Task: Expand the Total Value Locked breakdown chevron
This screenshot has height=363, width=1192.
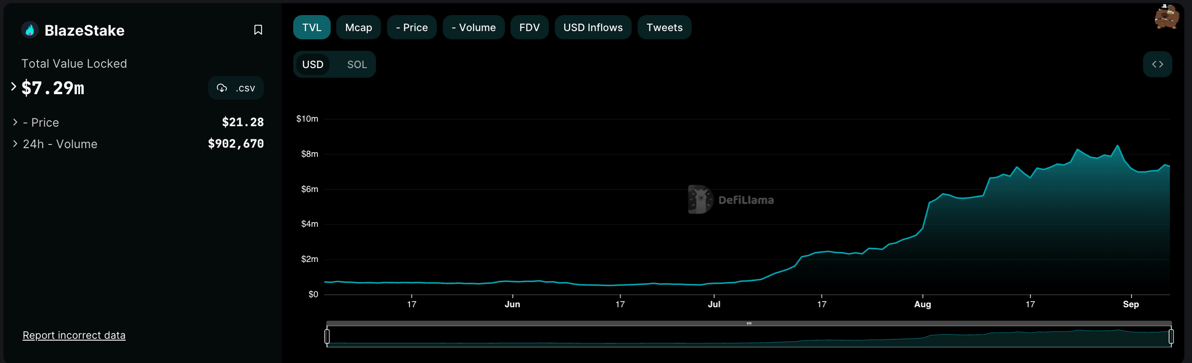Action: 14,86
